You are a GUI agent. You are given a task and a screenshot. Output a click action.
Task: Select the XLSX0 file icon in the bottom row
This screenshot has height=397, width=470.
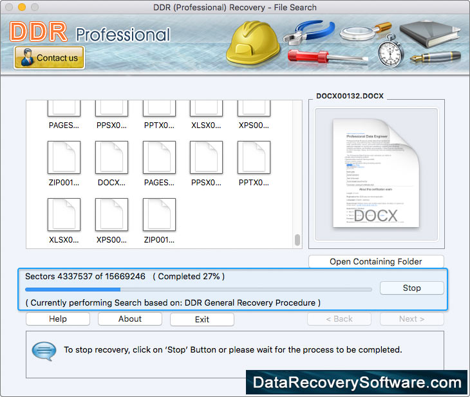point(64,214)
